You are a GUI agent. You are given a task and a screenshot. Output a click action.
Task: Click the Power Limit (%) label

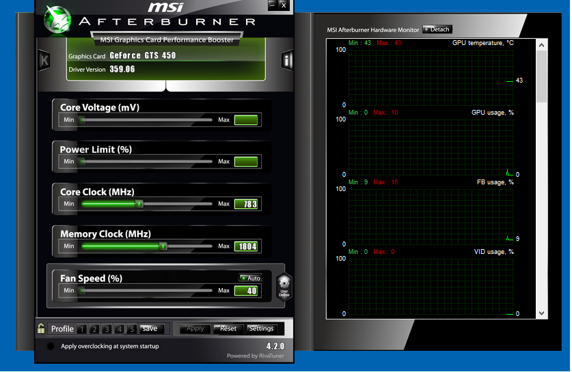click(x=96, y=149)
